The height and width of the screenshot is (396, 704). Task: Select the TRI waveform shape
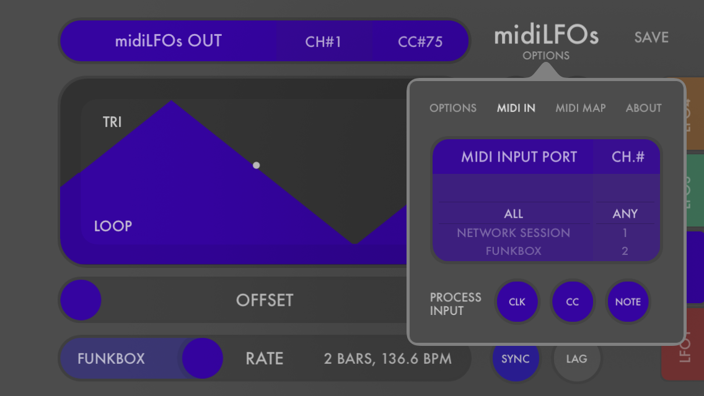click(112, 121)
